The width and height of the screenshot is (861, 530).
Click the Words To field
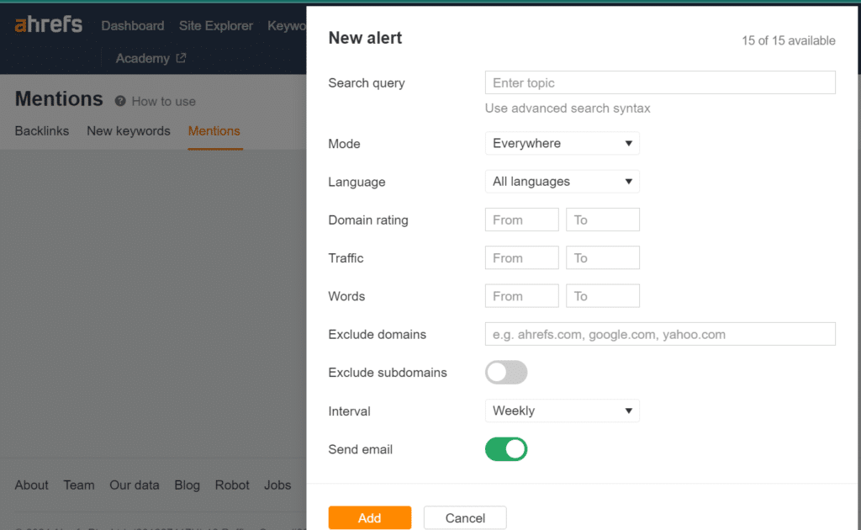click(x=602, y=296)
